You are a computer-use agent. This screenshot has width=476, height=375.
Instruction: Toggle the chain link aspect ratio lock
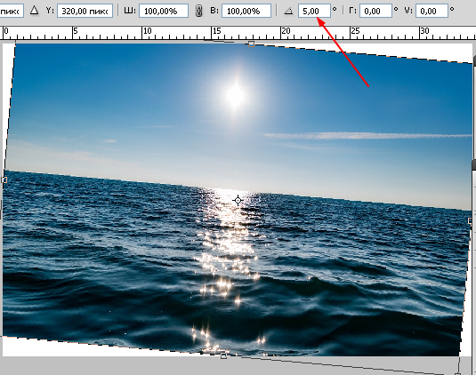tap(198, 11)
